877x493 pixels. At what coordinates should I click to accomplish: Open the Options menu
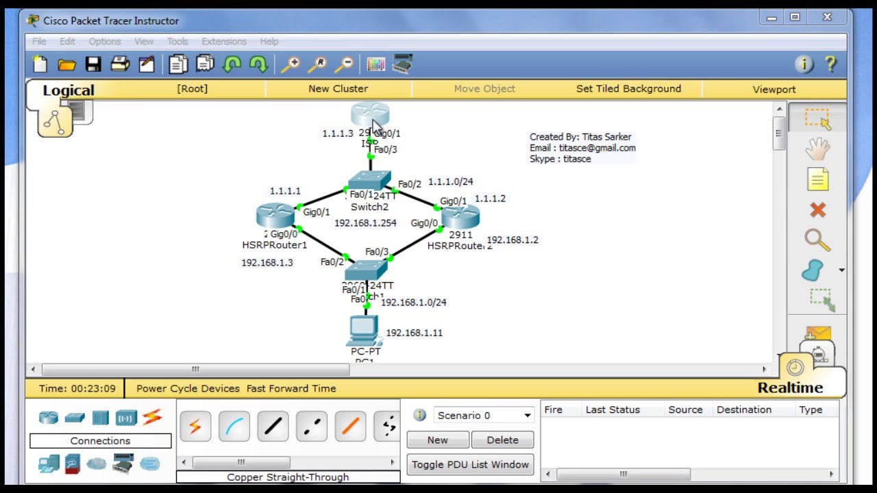pyautogui.click(x=105, y=41)
